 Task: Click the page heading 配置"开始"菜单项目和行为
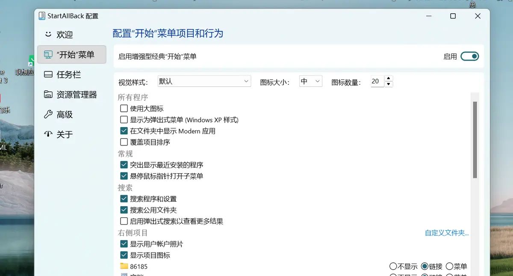(x=168, y=33)
